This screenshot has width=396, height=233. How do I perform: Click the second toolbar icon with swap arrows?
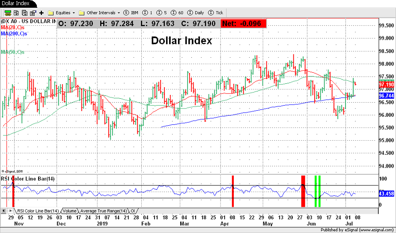click(16, 13)
